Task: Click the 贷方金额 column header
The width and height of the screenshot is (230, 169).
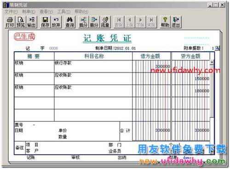Action: pyautogui.click(x=190, y=56)
